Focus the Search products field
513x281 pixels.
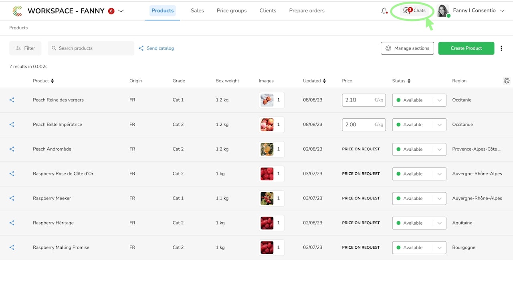pos(91,48)
